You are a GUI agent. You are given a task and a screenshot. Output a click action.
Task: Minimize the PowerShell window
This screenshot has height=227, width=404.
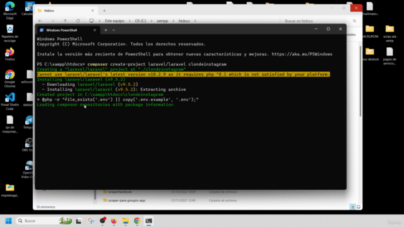click(x=316, y=29)
